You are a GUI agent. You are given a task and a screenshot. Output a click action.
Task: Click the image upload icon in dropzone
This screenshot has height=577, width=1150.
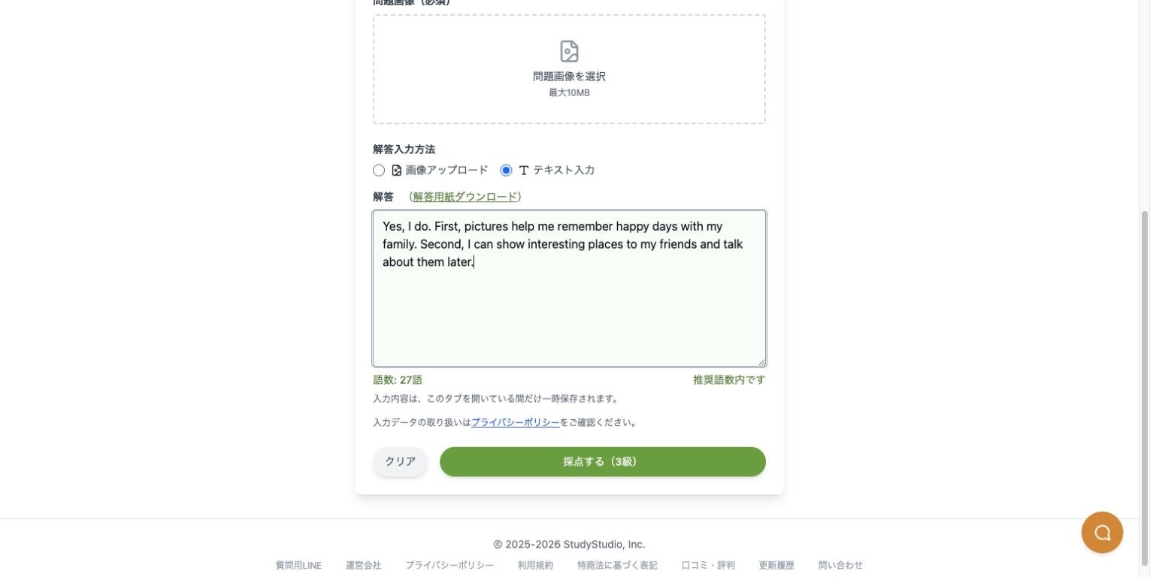click(x=569, y=51)
